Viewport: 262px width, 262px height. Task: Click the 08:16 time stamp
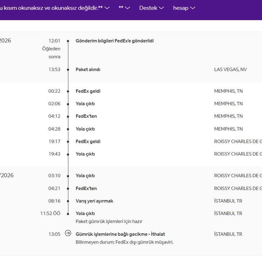(54, 201)
